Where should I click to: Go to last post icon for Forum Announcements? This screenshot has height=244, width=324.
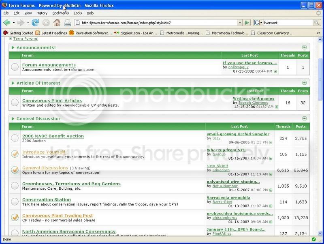pos(275,71)
